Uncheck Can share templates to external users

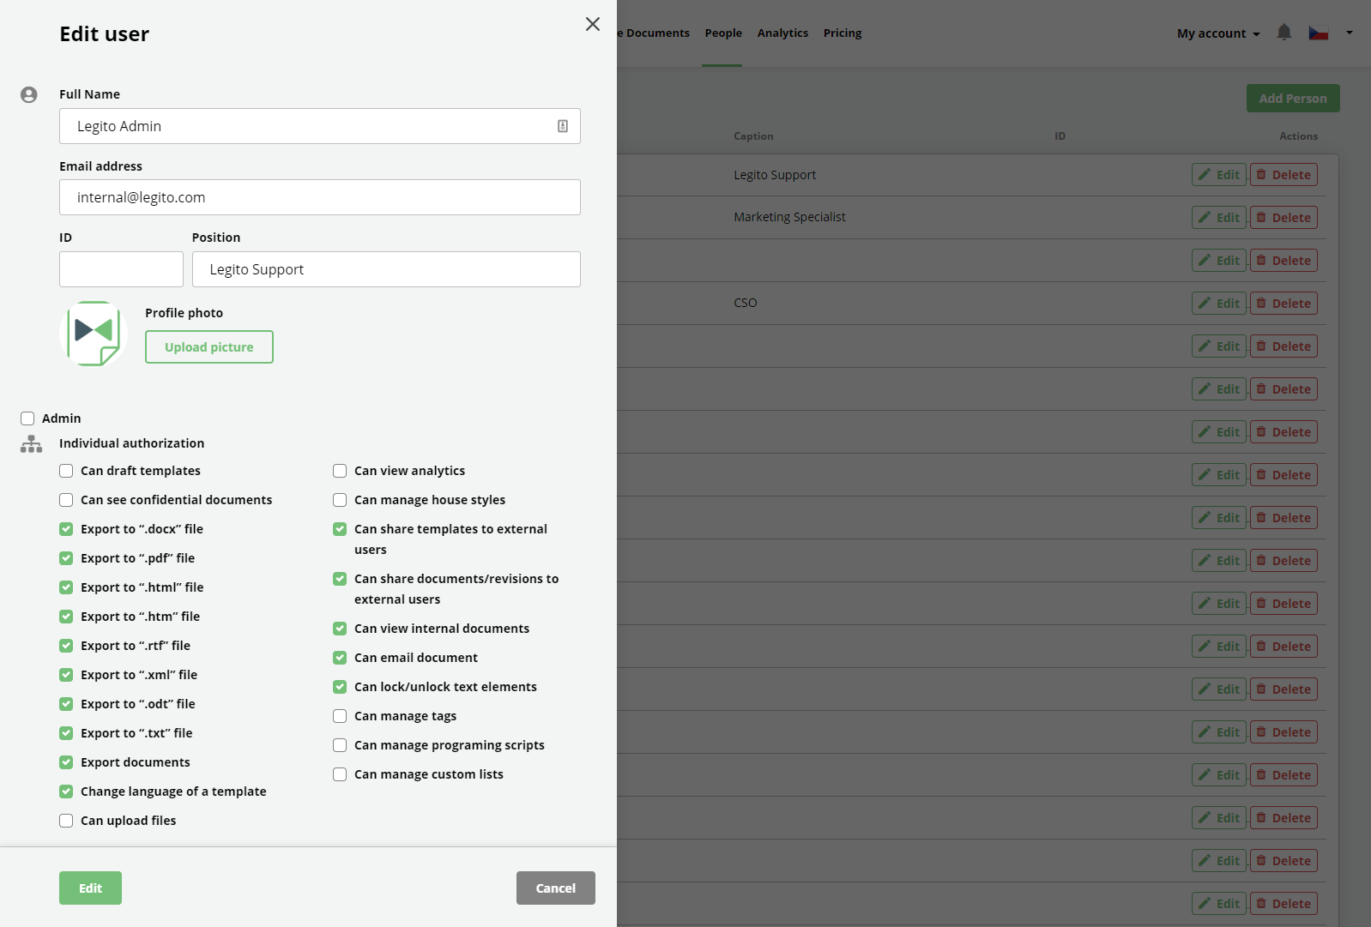(x=340, y=529)
